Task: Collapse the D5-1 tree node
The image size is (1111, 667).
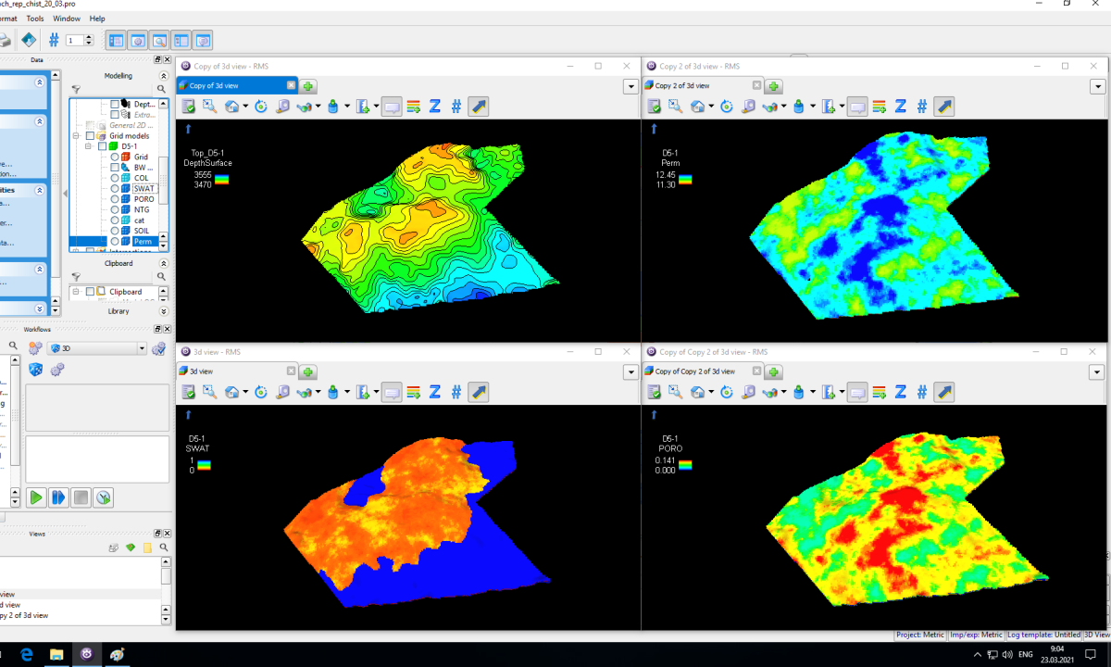Action: [x=90, y=146]
